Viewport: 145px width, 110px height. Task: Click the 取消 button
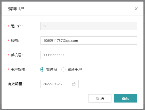pyautogui.click(x=100, y=98)
